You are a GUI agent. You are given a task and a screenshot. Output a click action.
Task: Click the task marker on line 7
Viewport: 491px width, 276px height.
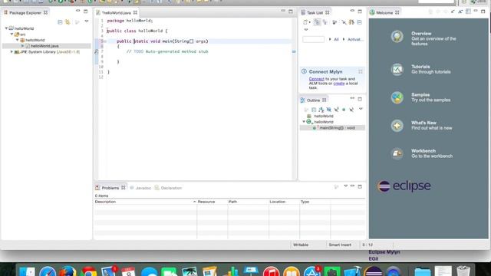(x=97, y=51)
